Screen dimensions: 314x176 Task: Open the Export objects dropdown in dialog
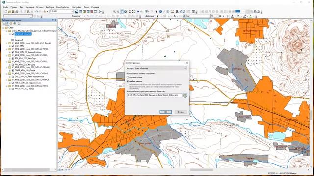point(161,68)
